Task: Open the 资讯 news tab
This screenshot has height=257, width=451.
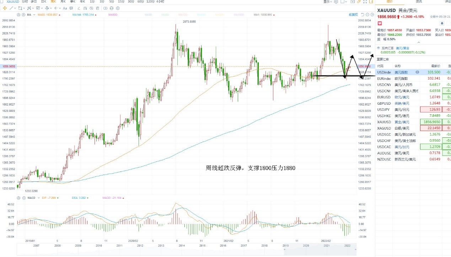Action: 419,2
